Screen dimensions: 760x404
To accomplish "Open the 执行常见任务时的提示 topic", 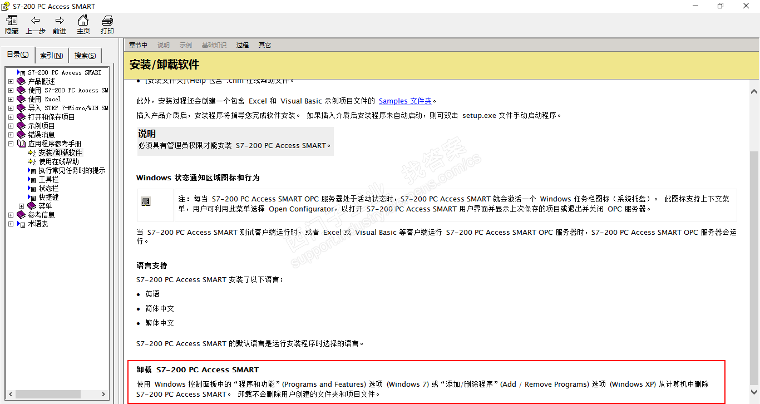I will point(72,170).
